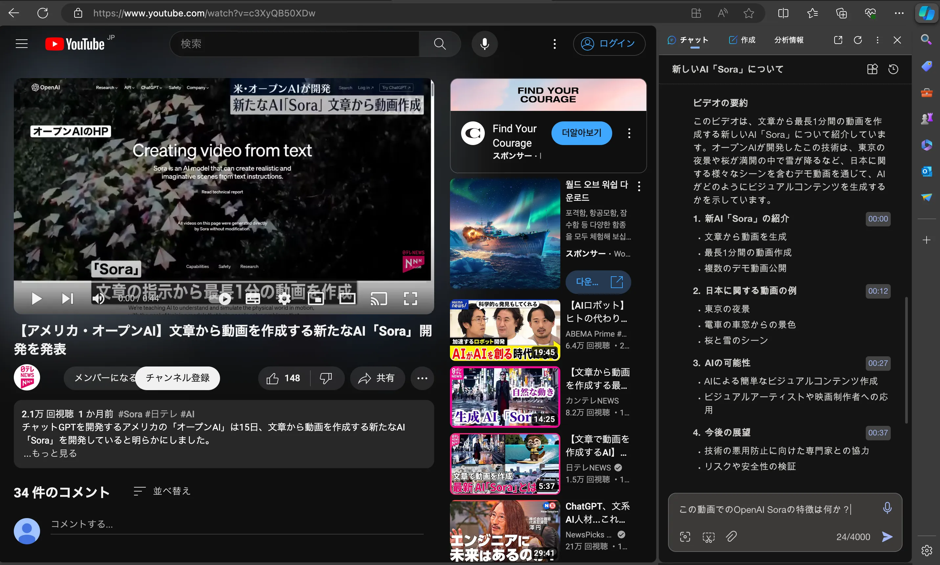
Task: Open the Read aloud icon in address bar
Action: click(722, 13)
